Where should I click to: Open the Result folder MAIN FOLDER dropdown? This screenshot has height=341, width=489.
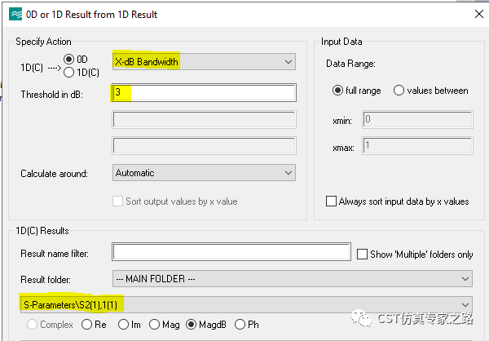click(x=293, y=278)
